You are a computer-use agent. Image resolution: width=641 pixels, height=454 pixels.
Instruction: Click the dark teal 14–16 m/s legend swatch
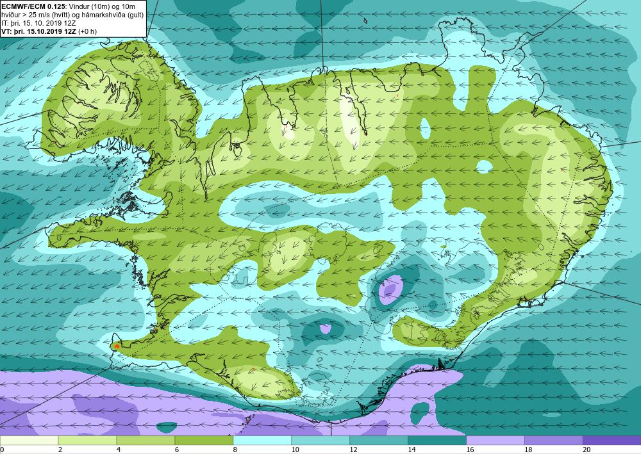pos(437,441)
